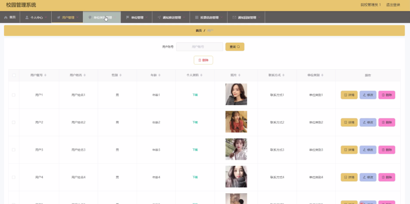Open the 单位类别管理 dropdown menu
This screenshot has width=410, height=204.
115,18
